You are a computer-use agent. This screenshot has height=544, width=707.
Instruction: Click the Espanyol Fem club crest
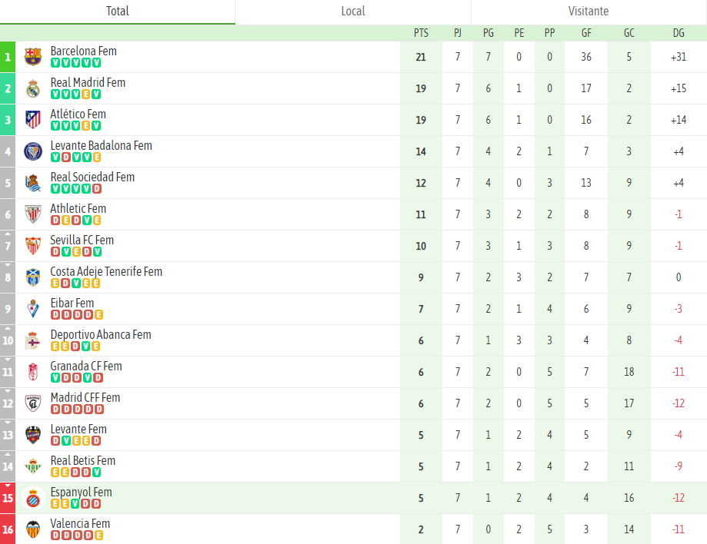33,498
